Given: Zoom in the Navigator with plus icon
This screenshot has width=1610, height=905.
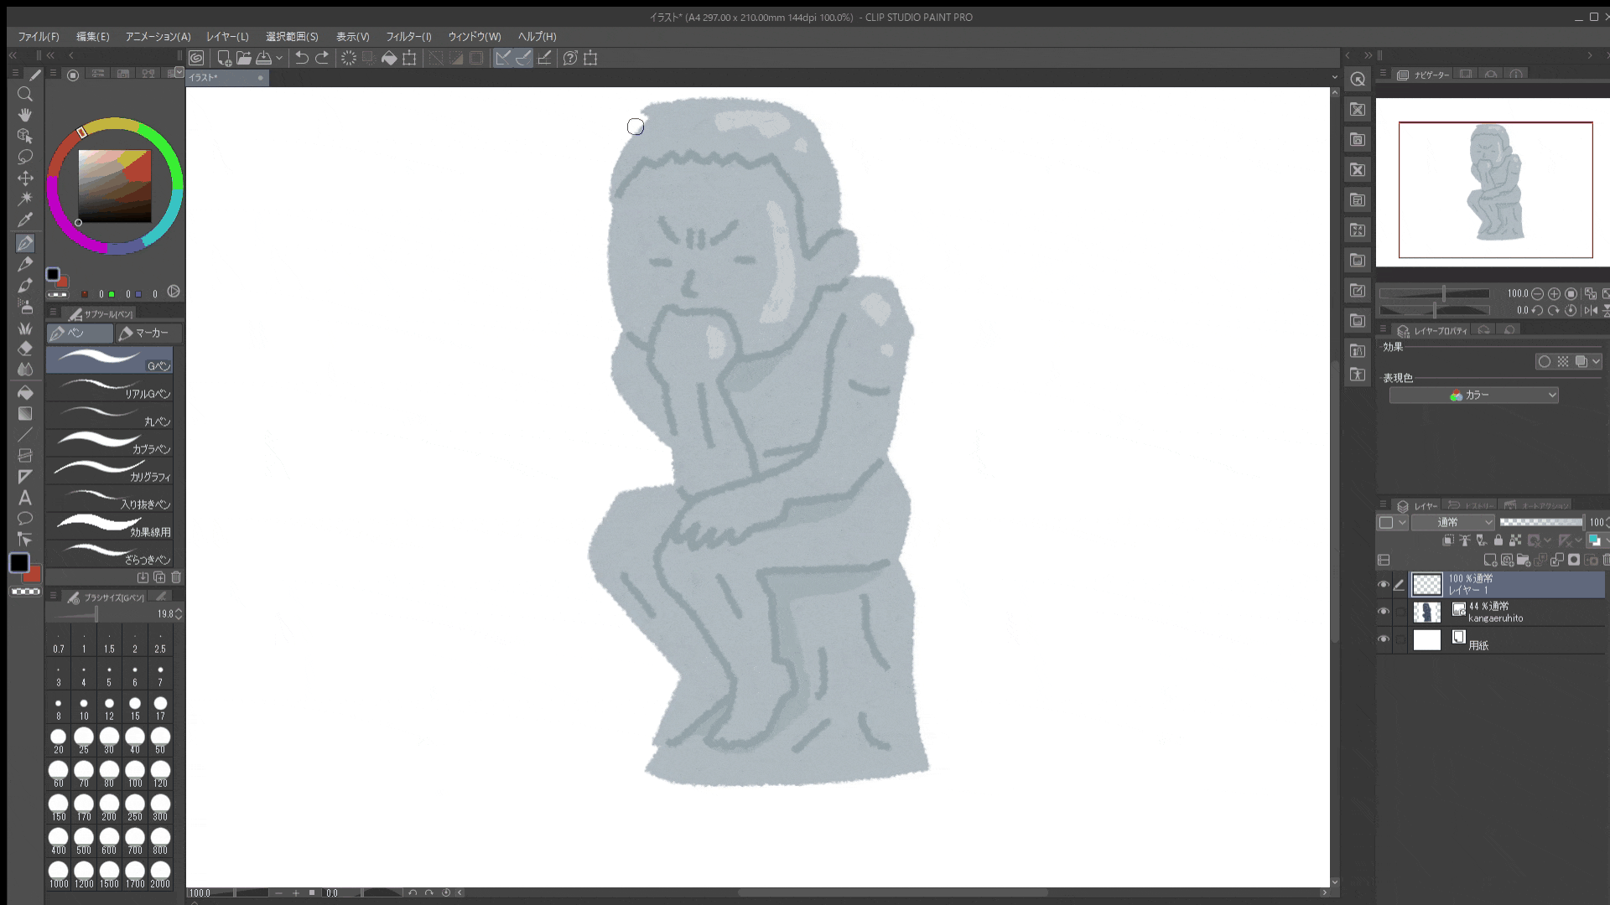Looking at the screenshot, I should (x=1554, y=293).
